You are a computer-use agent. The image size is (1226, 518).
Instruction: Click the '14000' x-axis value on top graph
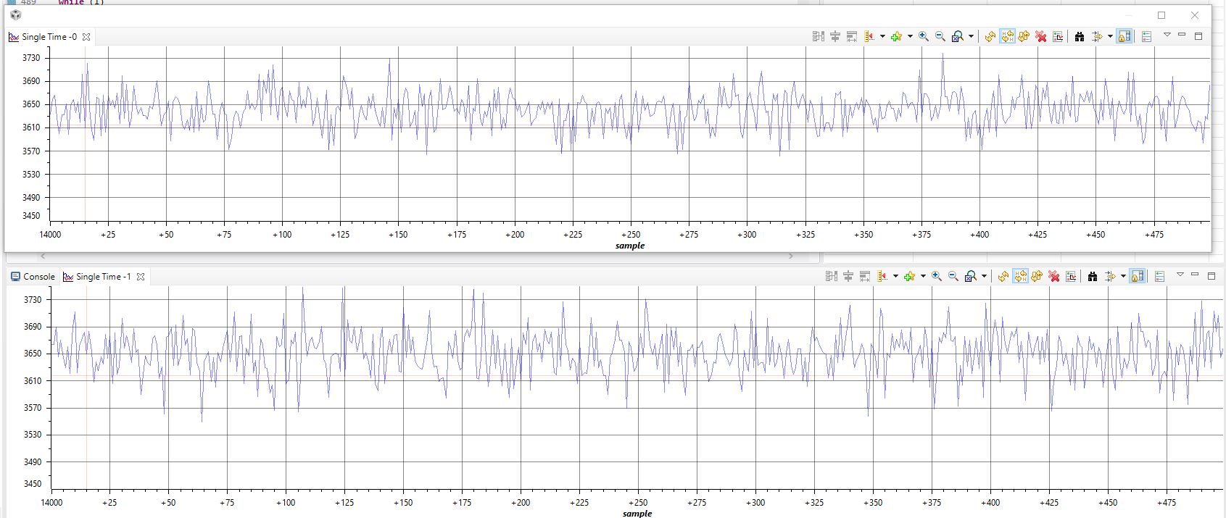click(x=50, y=235)
